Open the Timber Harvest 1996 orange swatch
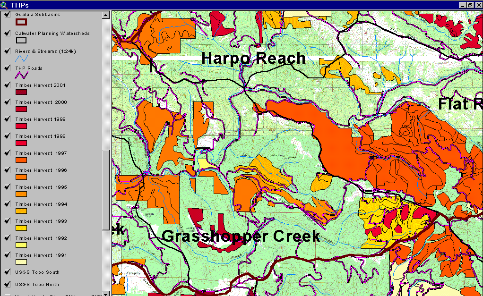Image resolution: width=483 pixels, height=296 pixels. pyautogui.click(x=21, y=177)
